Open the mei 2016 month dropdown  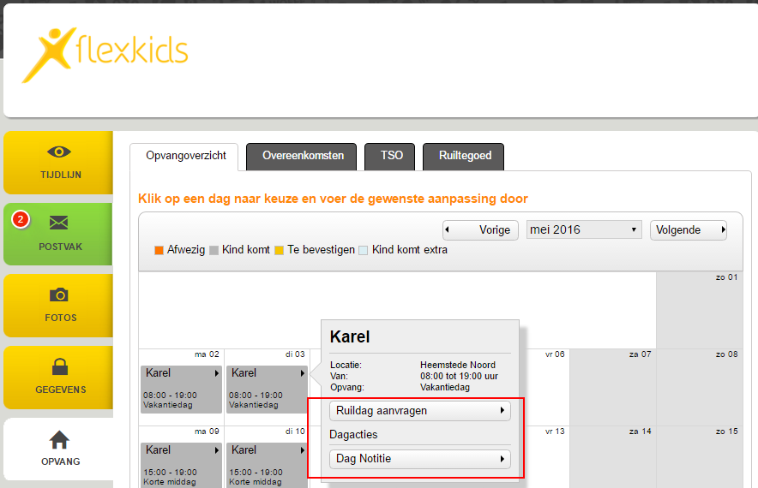point(584,230)
